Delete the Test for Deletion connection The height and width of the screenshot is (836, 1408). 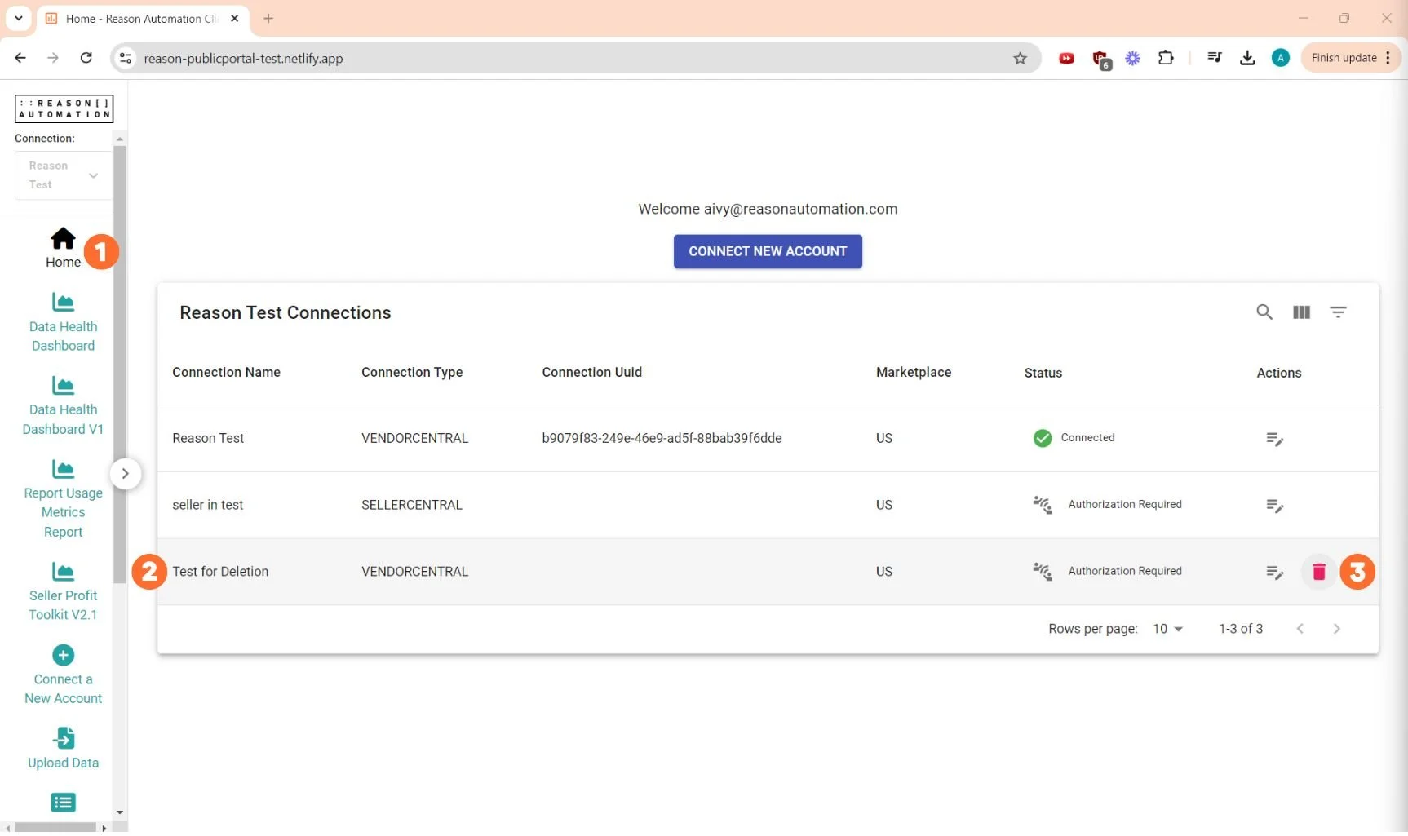click(x=1318, y=572)
